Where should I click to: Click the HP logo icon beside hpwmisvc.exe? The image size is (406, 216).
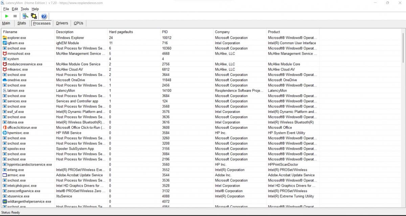5,133
